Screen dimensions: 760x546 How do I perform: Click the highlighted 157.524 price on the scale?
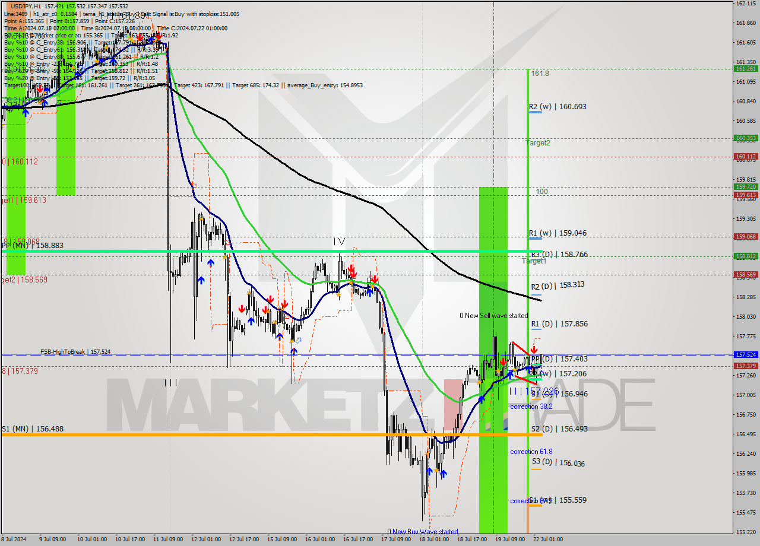pyautogui.click(x=746, y=354)
